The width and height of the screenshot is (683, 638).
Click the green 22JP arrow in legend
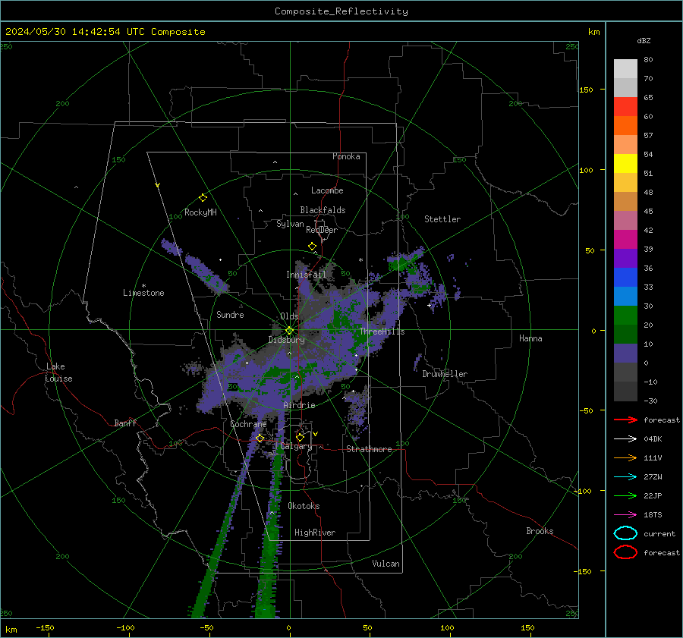point(625,495)
